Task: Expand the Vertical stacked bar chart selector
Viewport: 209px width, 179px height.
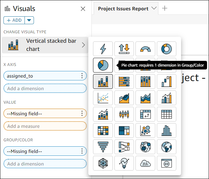Action: [x=83, y=45]
